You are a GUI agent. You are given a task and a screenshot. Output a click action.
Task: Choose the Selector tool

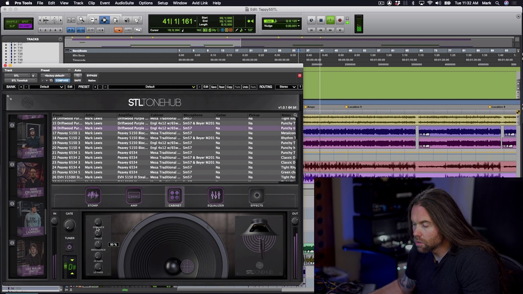pyautogui.click(x=104, y=20)
